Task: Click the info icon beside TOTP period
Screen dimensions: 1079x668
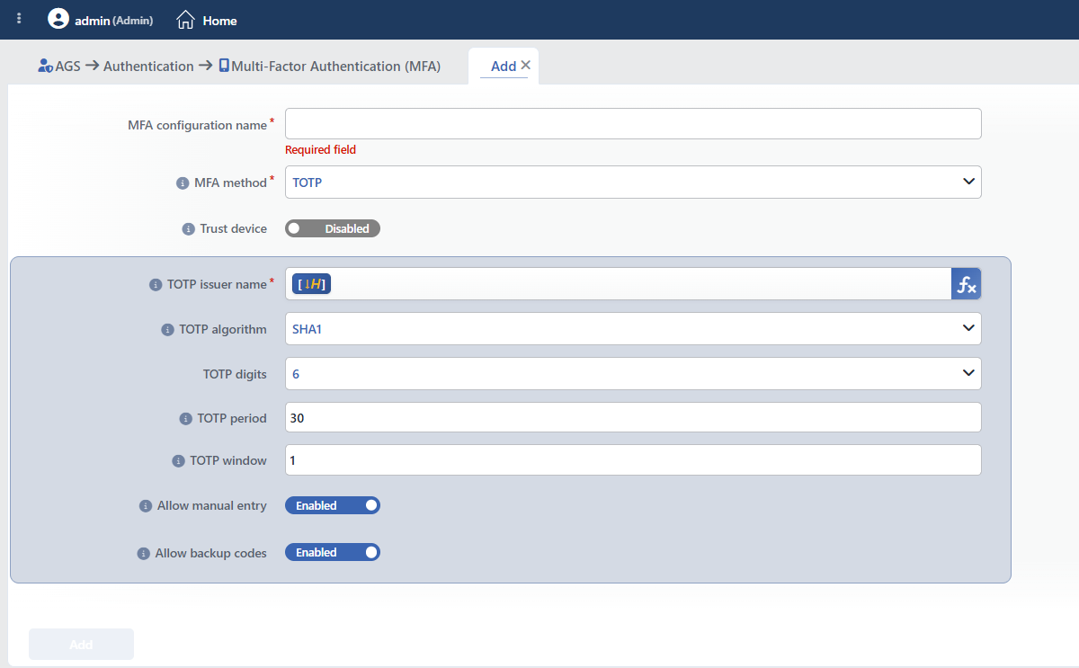Action: coord(186,419)
